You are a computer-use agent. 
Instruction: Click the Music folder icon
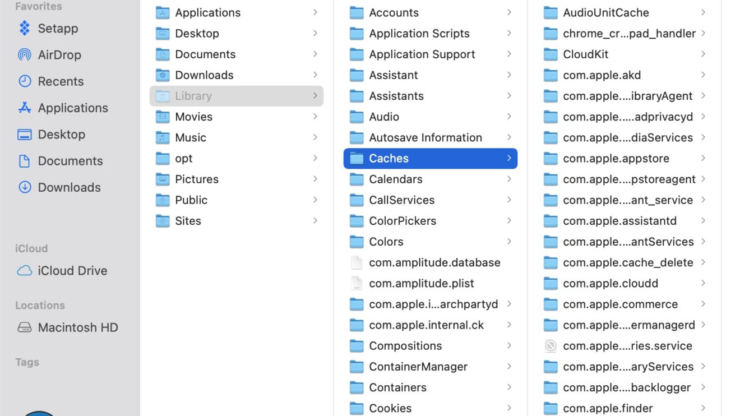point(163,138)
